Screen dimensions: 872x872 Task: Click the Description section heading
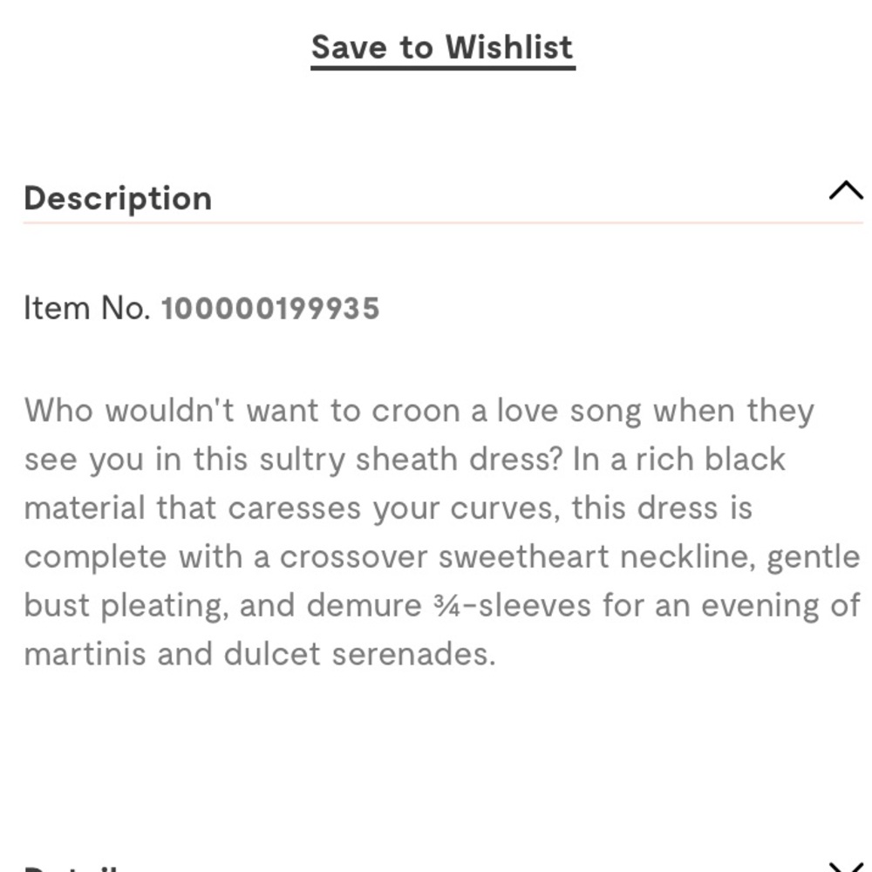[x=118, y=199]
